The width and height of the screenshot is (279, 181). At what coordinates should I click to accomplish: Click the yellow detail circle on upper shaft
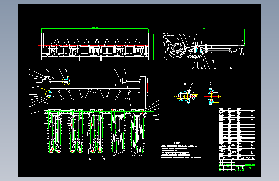[66, 81]
